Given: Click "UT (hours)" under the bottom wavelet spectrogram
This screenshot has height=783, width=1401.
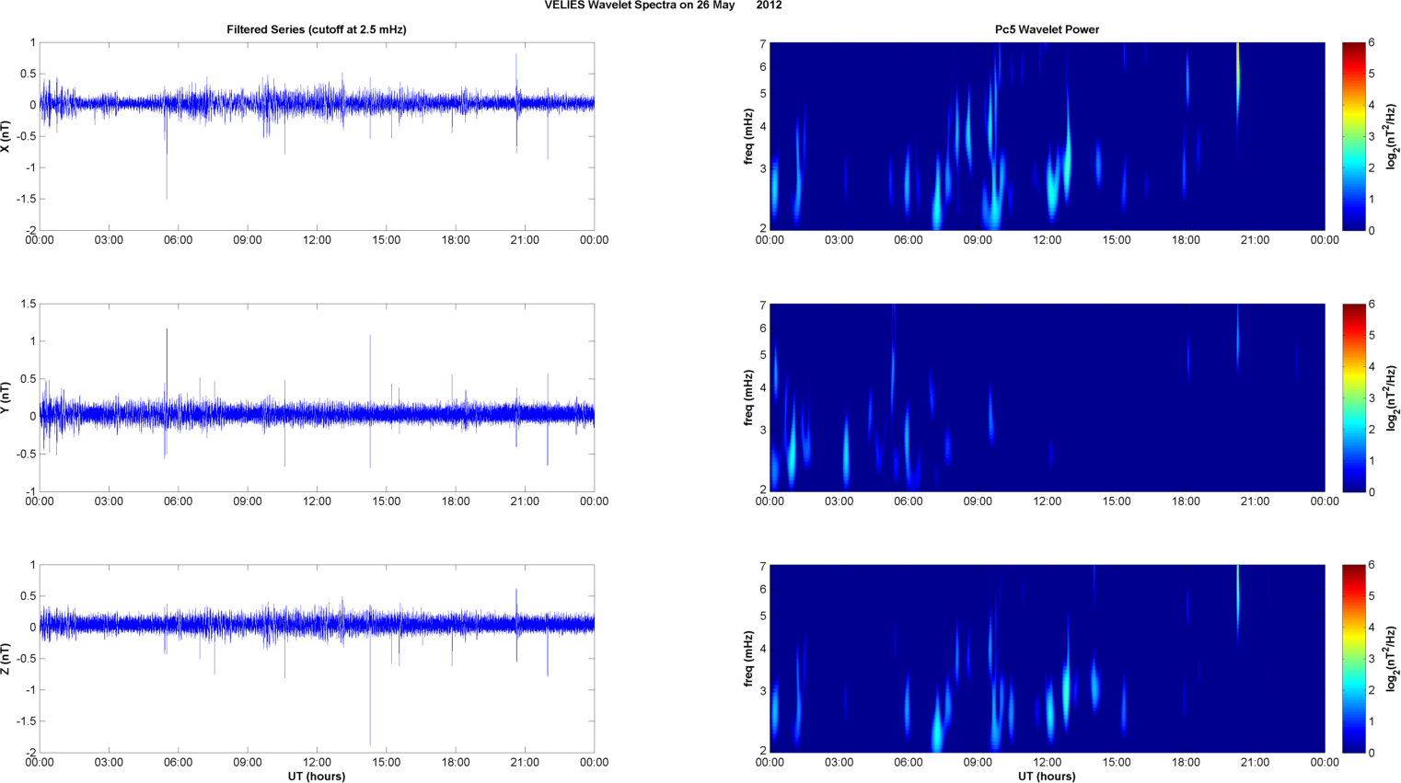Looking at the screenshot, I should pyautogui.click(x=1047, y=776).
